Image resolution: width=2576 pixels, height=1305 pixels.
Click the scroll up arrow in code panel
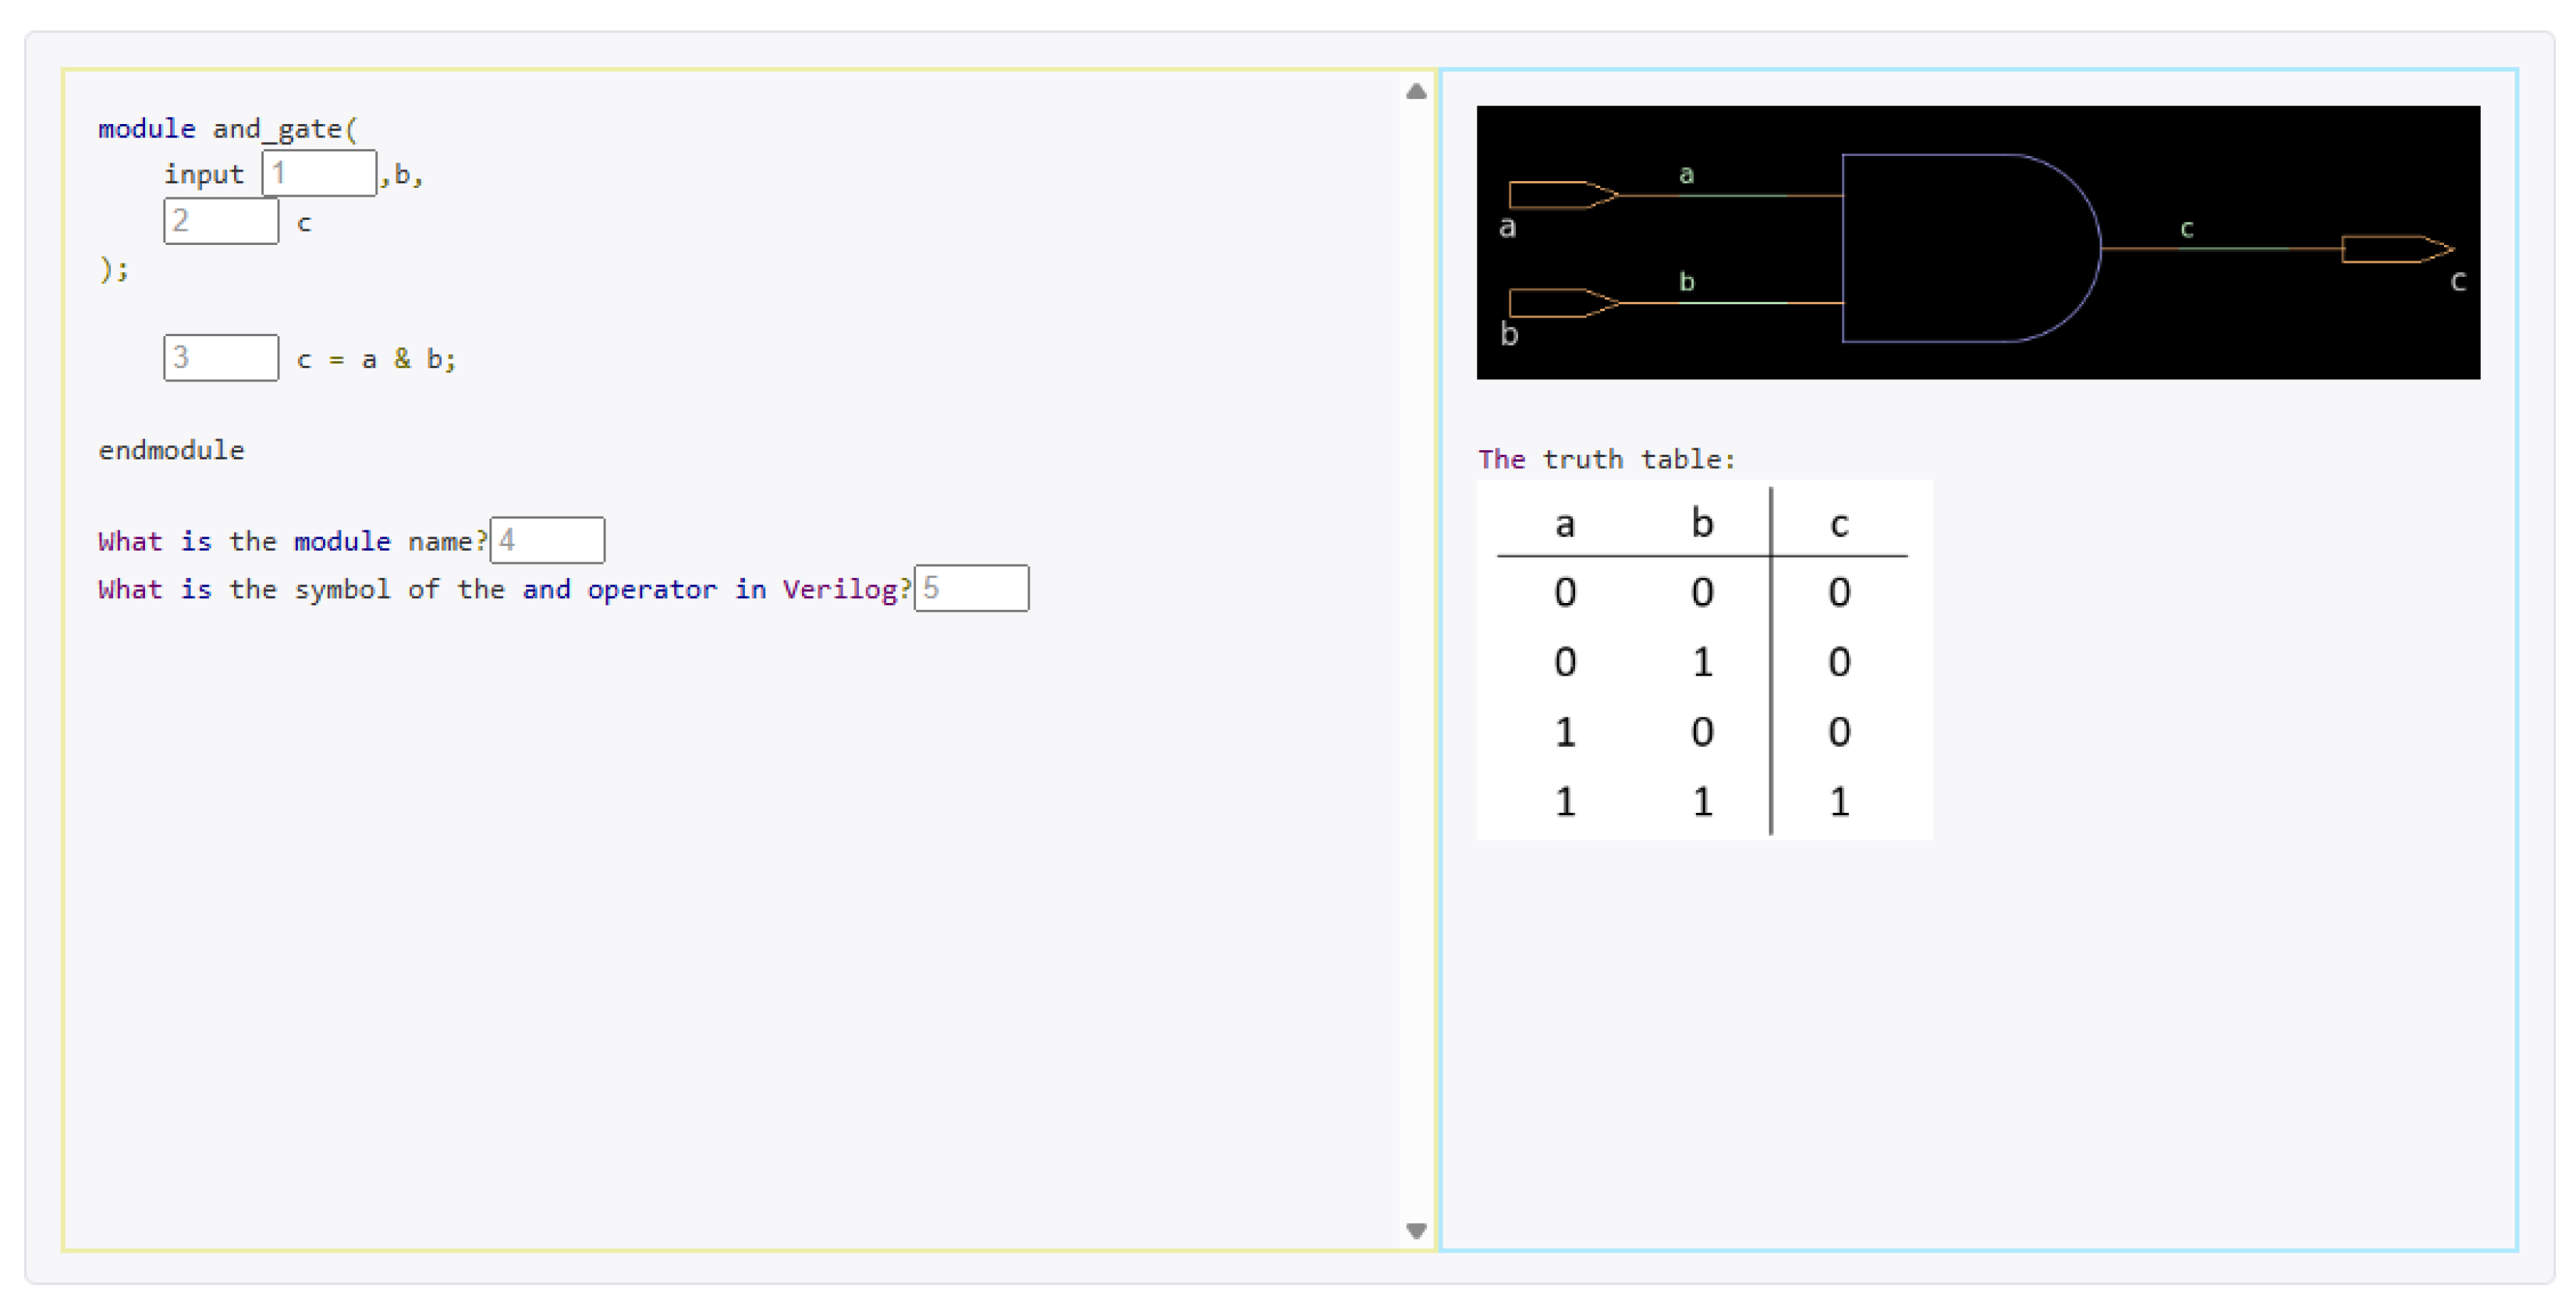[x=1416, y=92]
